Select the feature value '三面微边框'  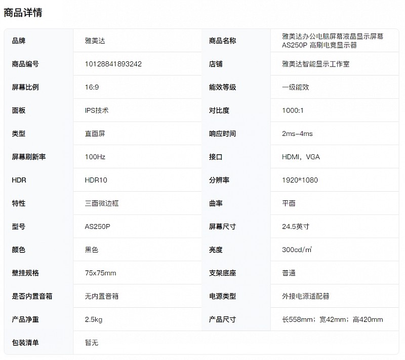coord(102,203)
